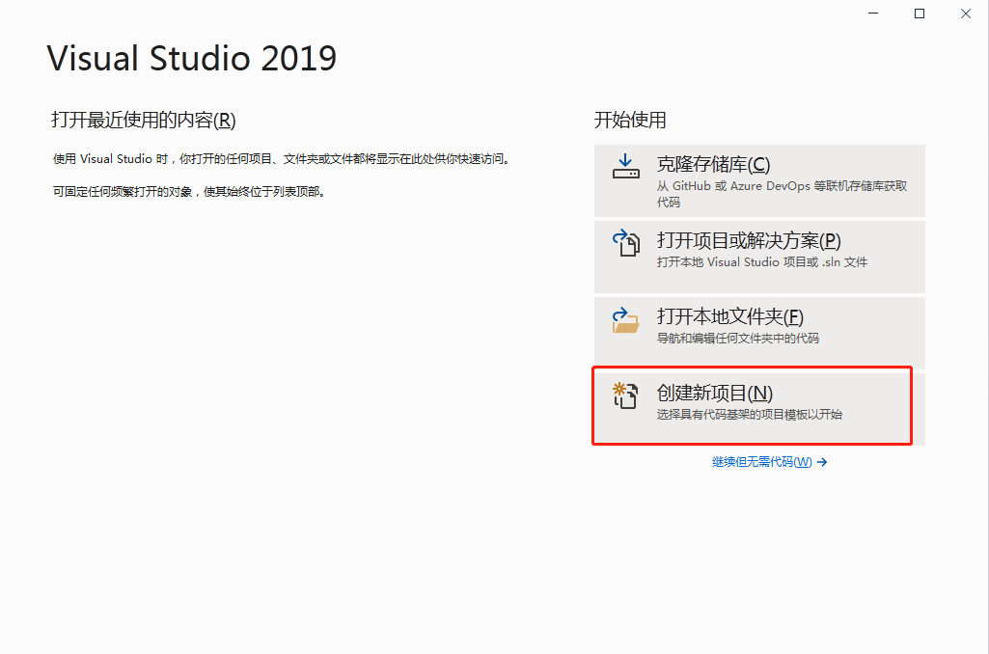
Task: Click the sentence 可固定任何频繁打开的对象
Action: click(190, 192)
